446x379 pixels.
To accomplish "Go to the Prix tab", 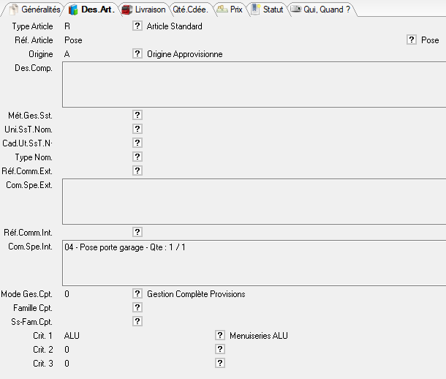I will pyautogui.click(x=230, y=10).
